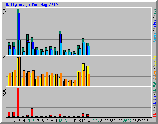
Task: Click the 206 hits axis value
Action: coord(5,11)
